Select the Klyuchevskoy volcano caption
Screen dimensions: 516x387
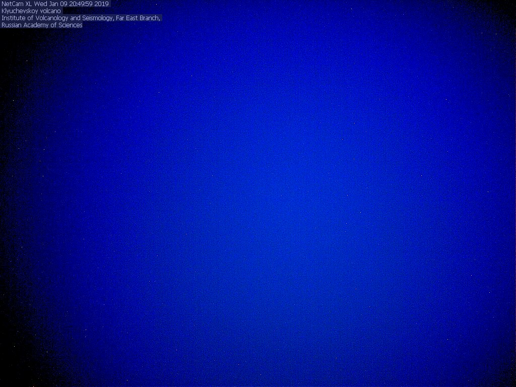coord(31,11)
